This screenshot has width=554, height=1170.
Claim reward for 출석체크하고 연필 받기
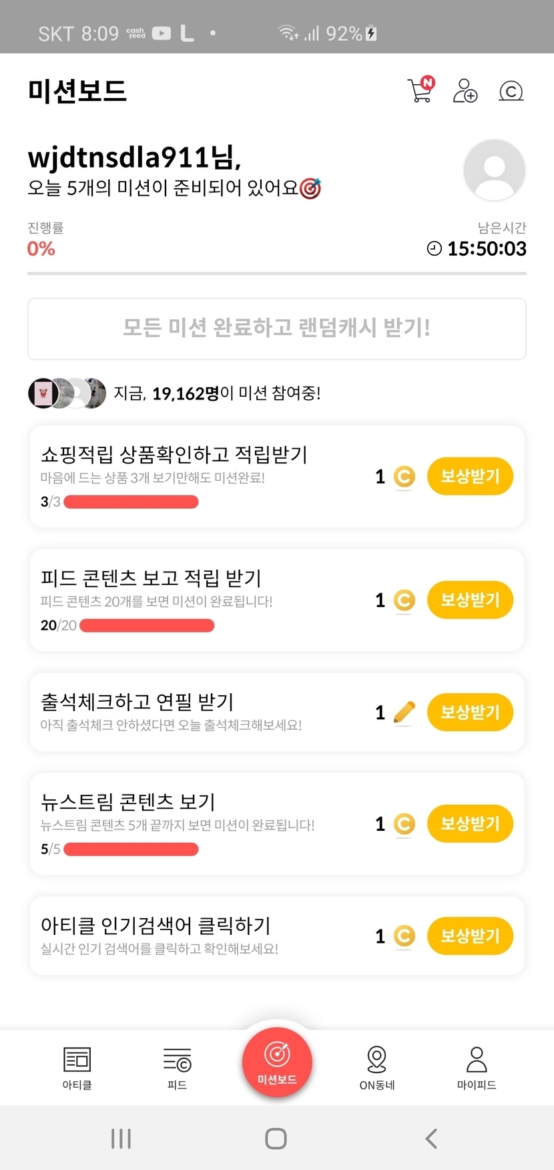pyautogui.click(x=470, y=712)
